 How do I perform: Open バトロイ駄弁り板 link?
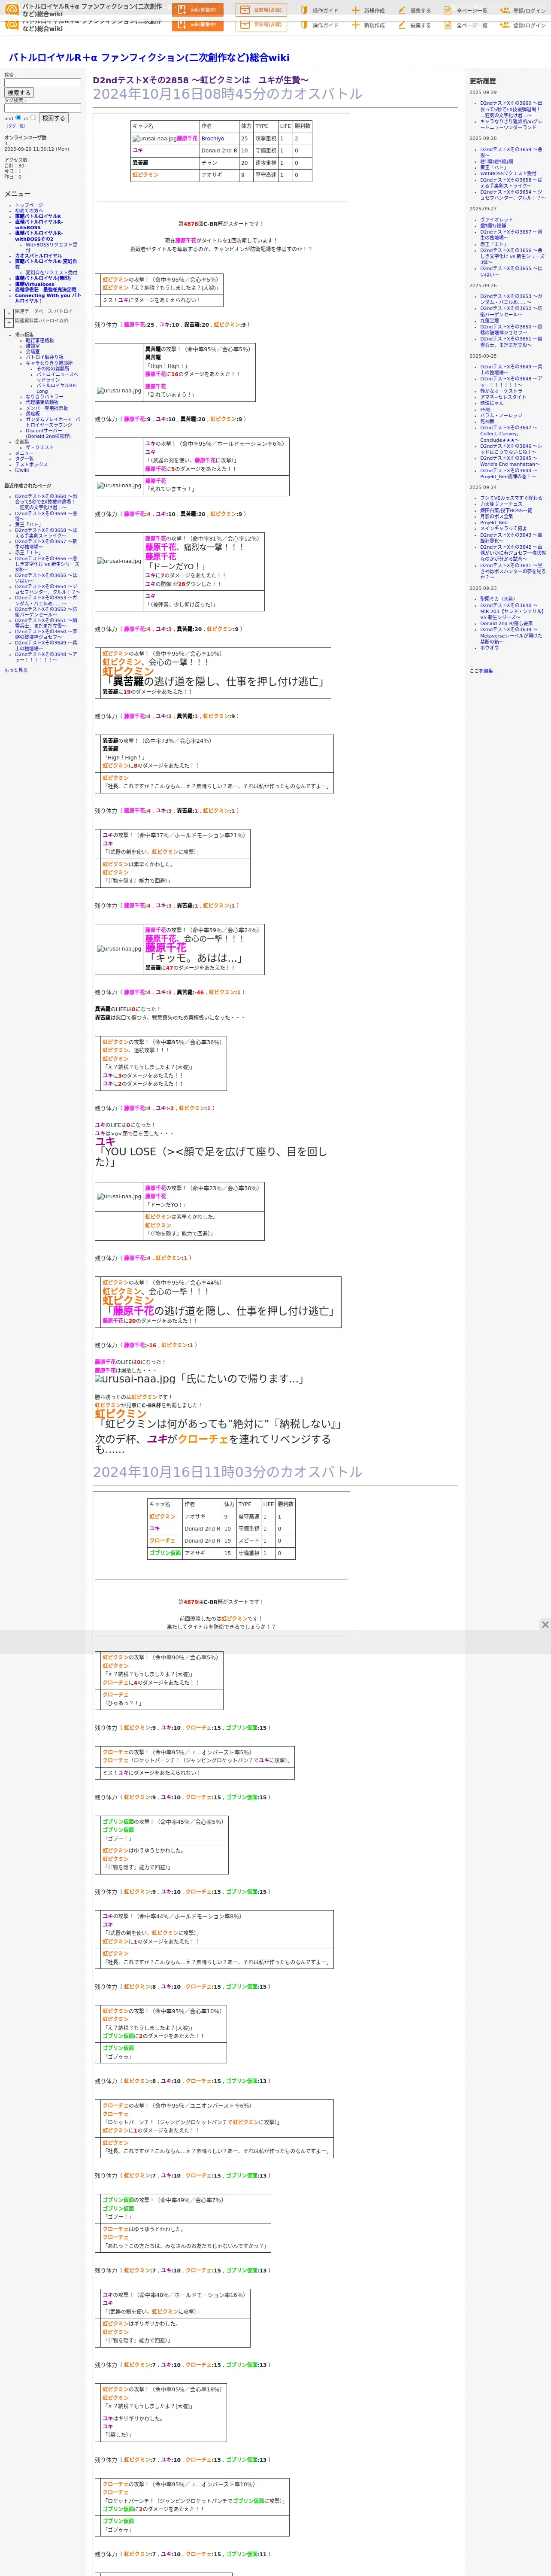pos(45,357)
